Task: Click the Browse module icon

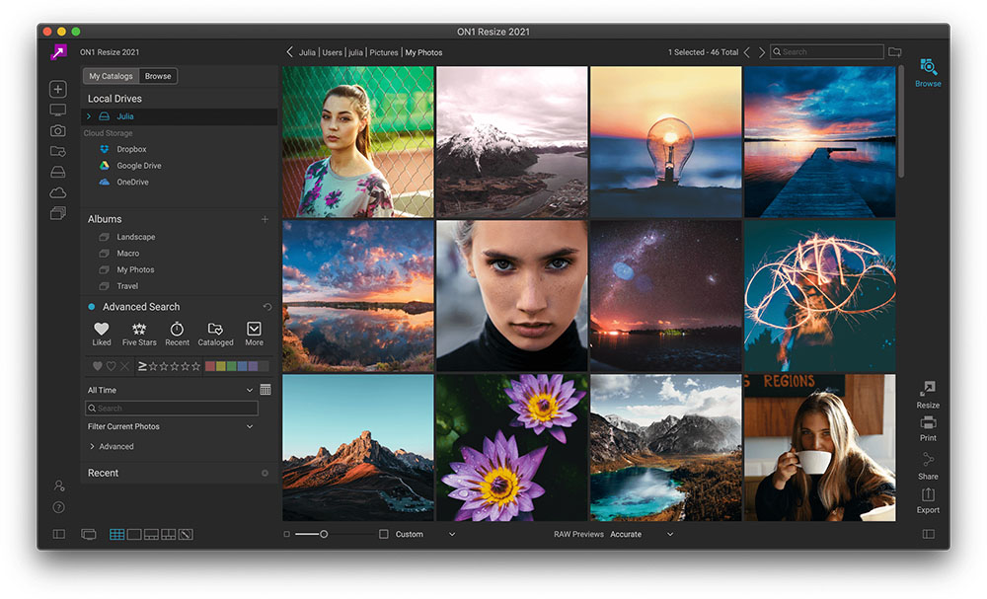Action: coord(928,73)
